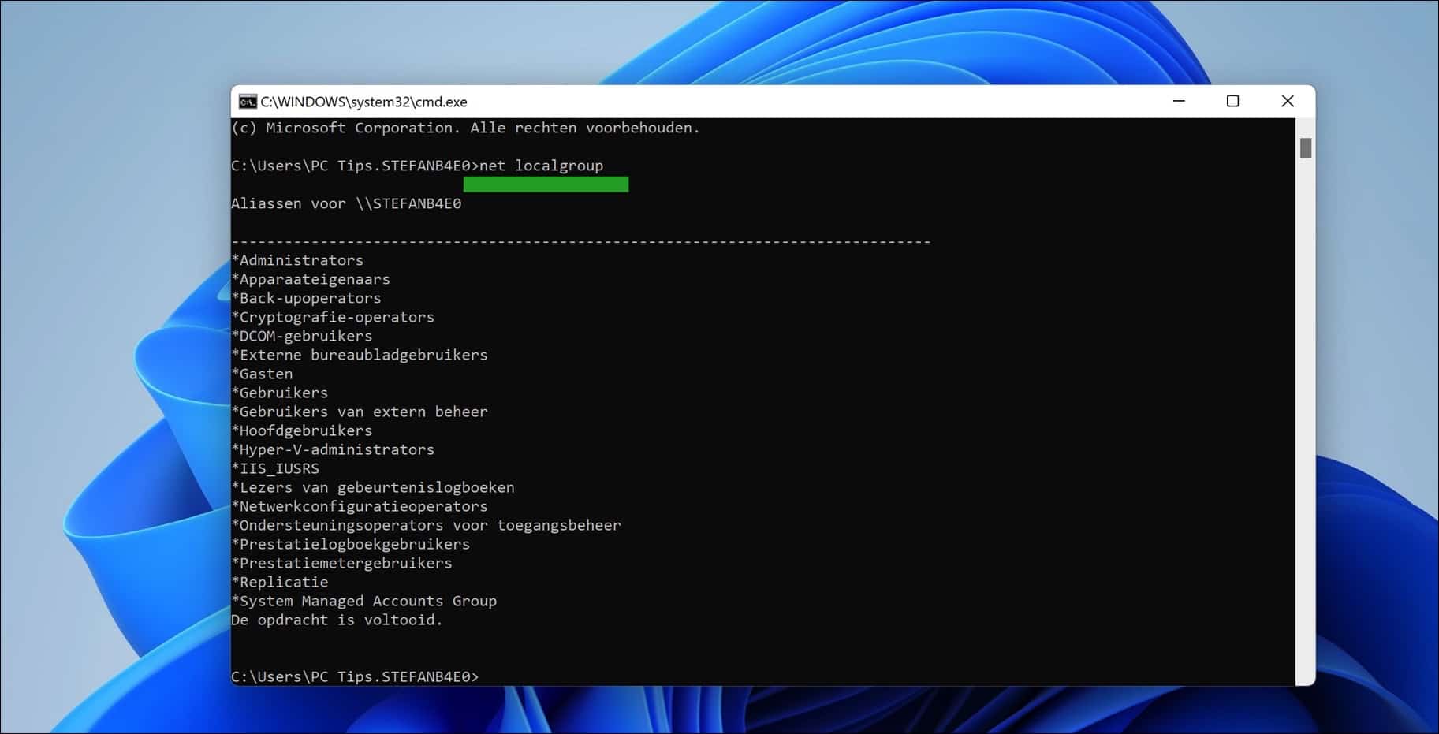Viewport: 1439px width, 734px height.
Task: Click the '*Back-upoperators' line
Action: coord(306,297)
